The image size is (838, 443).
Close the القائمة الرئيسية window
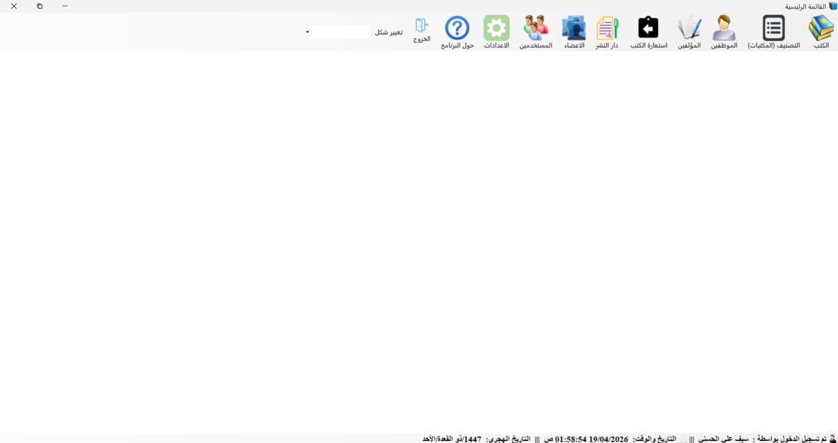coord(14,6)
